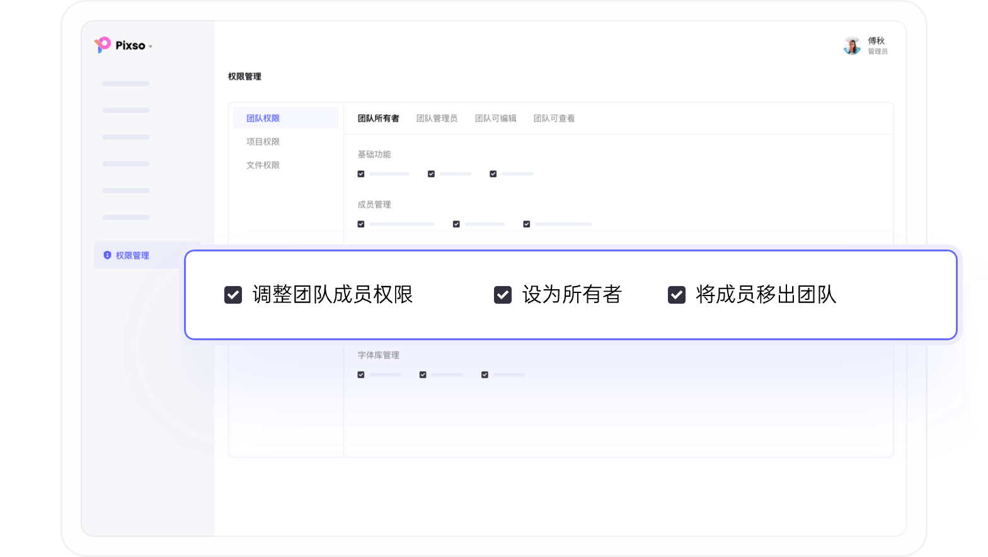Toggle the first checkbox under 成员管理

[361, 224]
